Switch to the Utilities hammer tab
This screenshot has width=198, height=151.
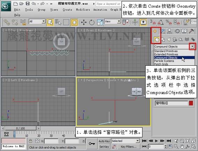192,31
